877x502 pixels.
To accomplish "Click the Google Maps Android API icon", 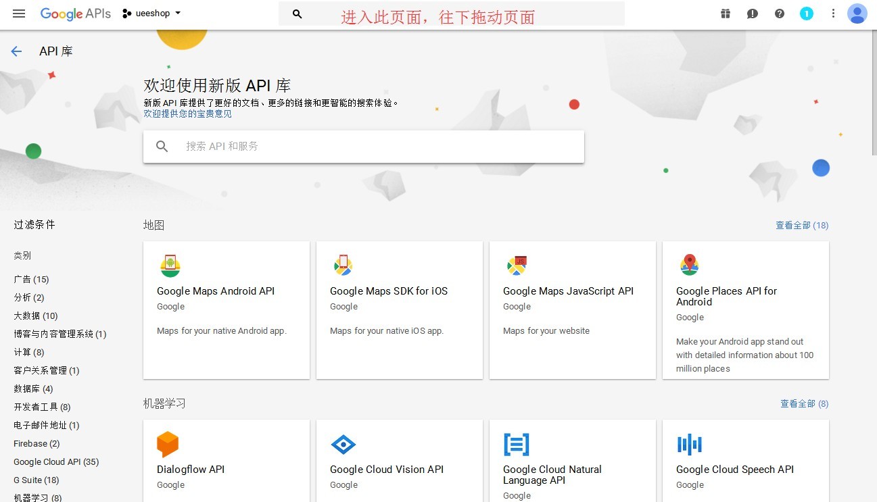I will [x=170, y=266].
